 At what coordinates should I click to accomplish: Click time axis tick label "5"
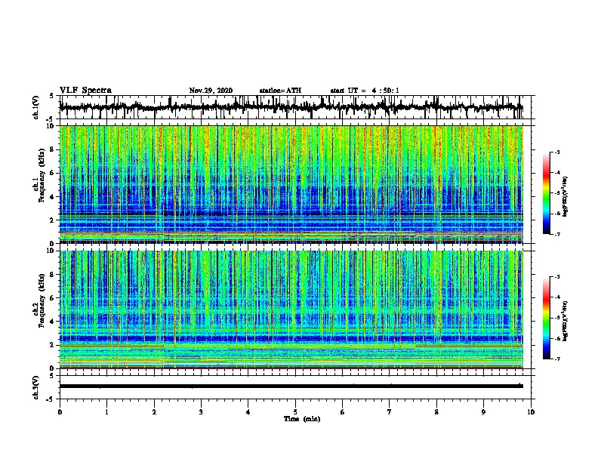tap(295, 412)
